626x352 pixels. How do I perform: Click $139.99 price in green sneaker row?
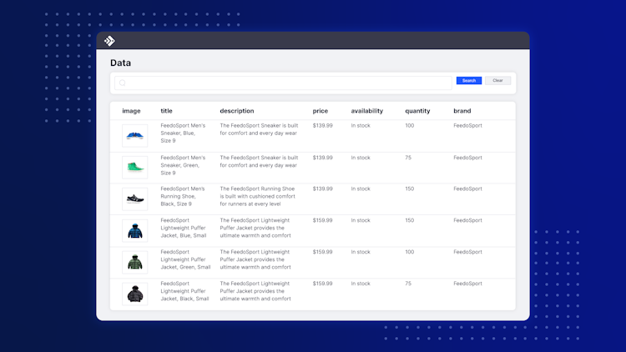coord(322,158)
